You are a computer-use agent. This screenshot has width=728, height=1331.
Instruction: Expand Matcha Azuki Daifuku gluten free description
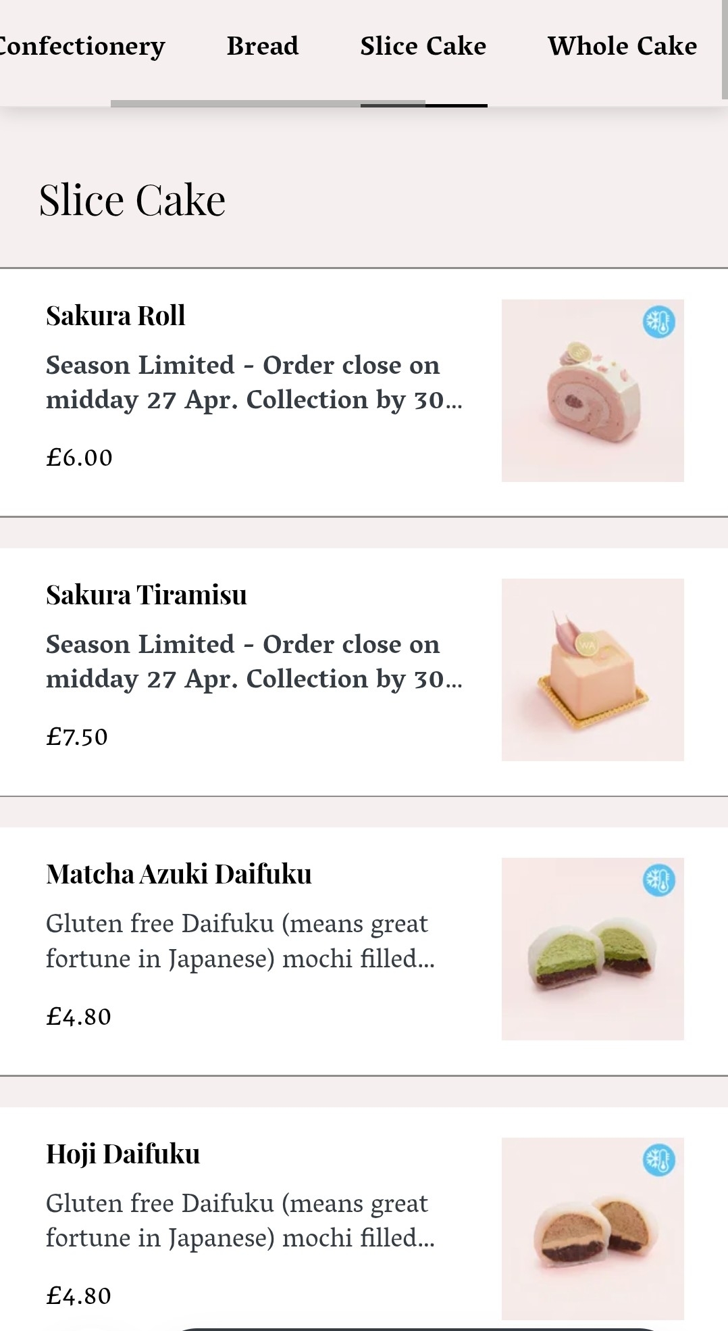click(240, 941)
